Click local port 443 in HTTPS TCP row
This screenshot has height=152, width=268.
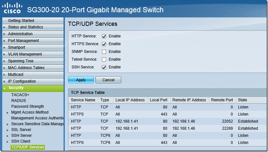pos(164,114)
